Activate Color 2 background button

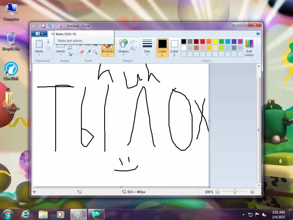click(174, 48)
